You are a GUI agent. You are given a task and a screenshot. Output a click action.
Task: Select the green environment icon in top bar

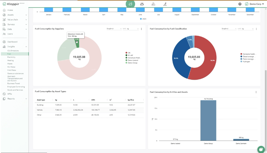(x=130, y=4)
